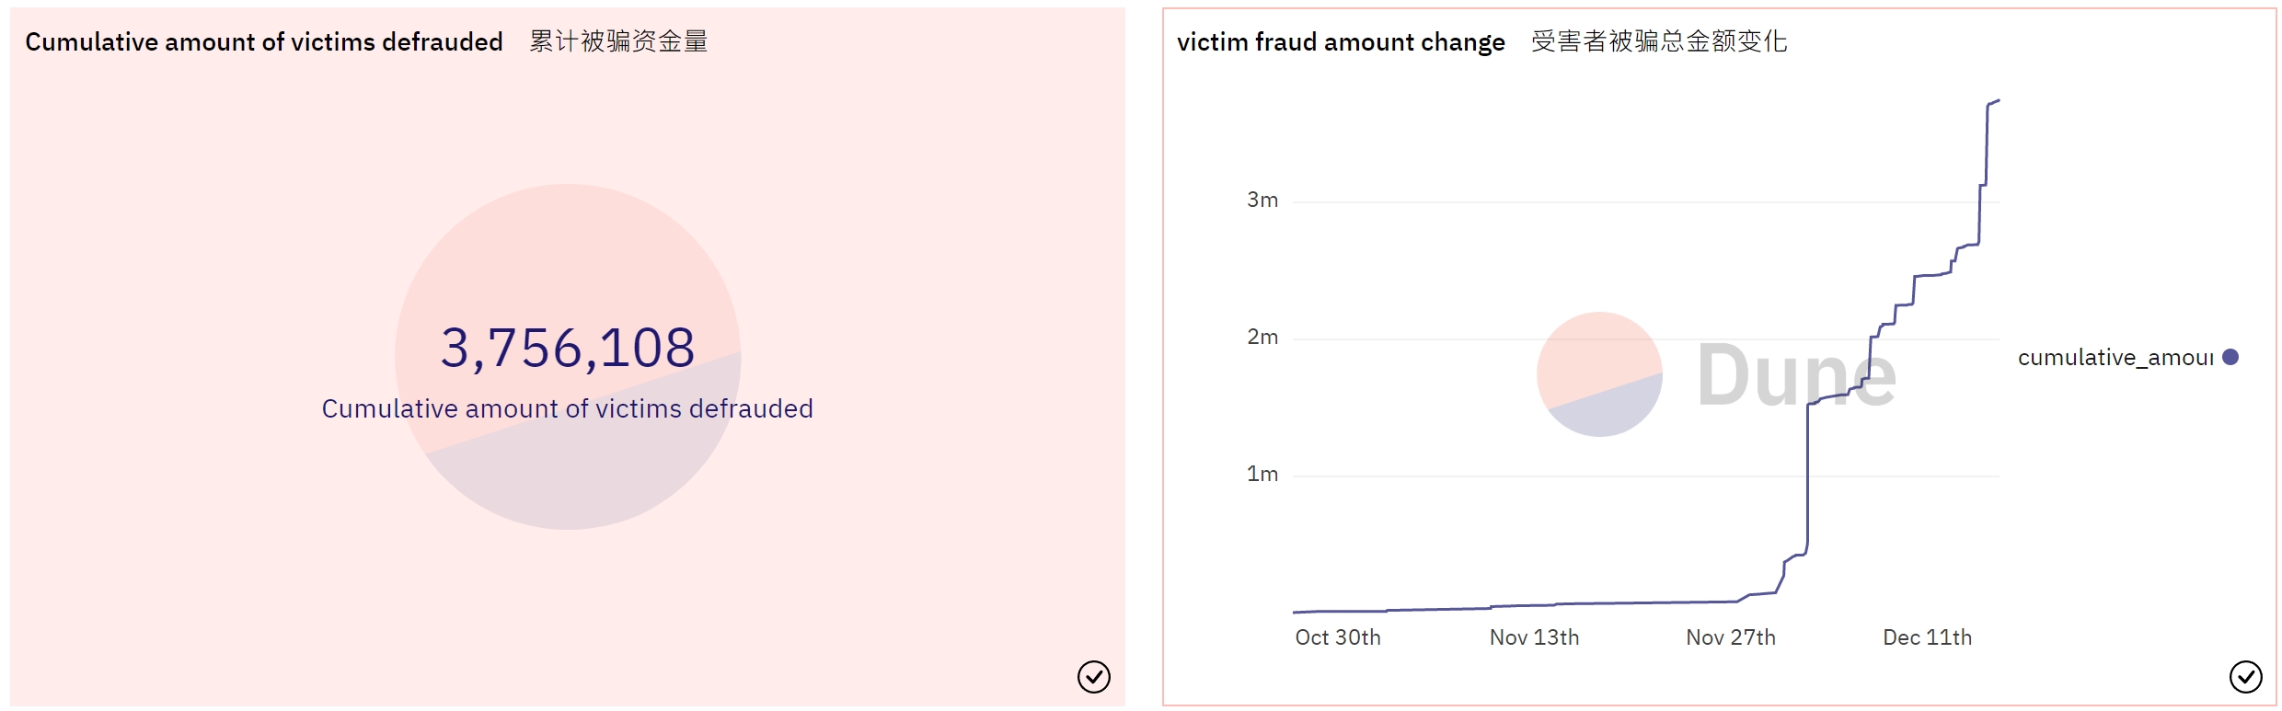Click the Dune watermark text in the chart
Screen dimensions: 2282x711
pyautogui.click(x=1795, y=375)
